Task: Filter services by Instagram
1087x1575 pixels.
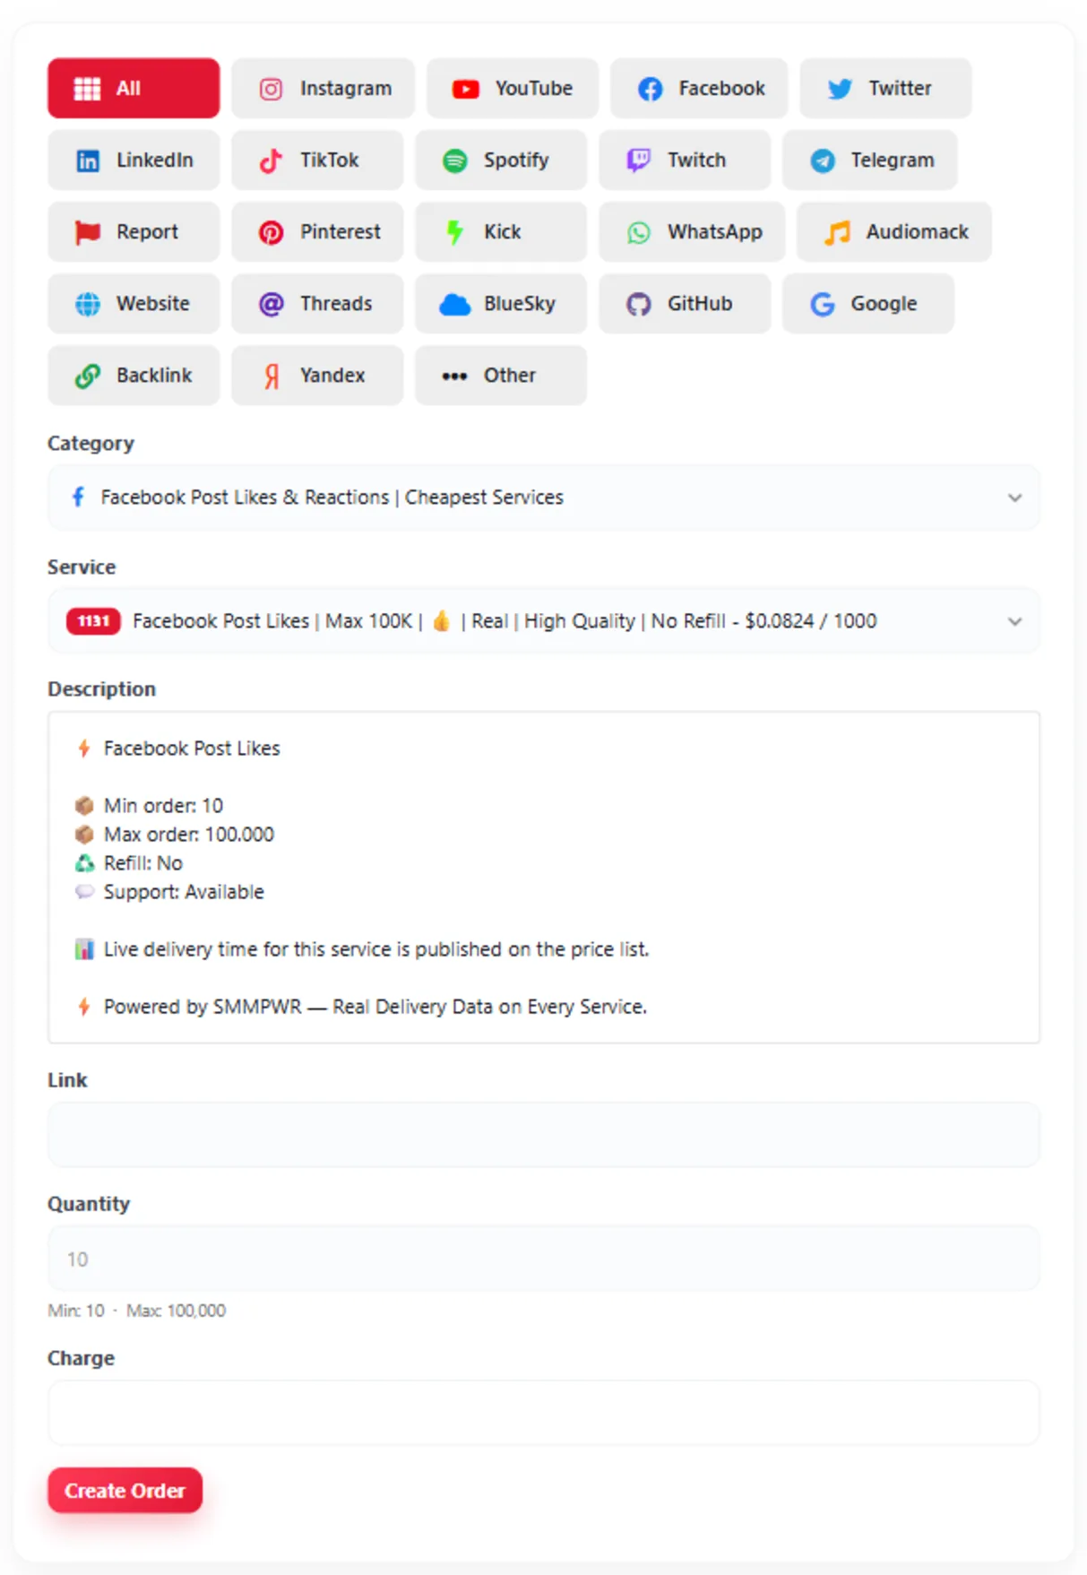Action: [x=323, y=88]
